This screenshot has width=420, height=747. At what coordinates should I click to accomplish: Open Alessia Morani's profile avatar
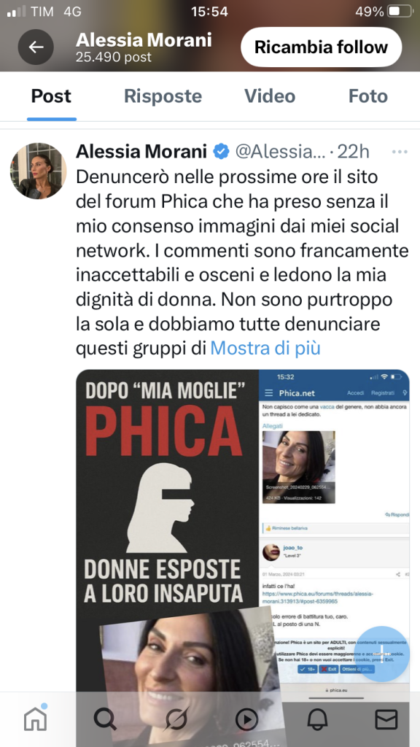tap(39, 171)
